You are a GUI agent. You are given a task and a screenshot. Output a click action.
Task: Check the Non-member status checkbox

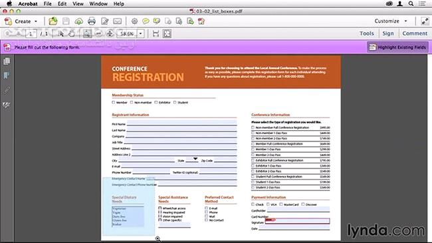point(132,102)
